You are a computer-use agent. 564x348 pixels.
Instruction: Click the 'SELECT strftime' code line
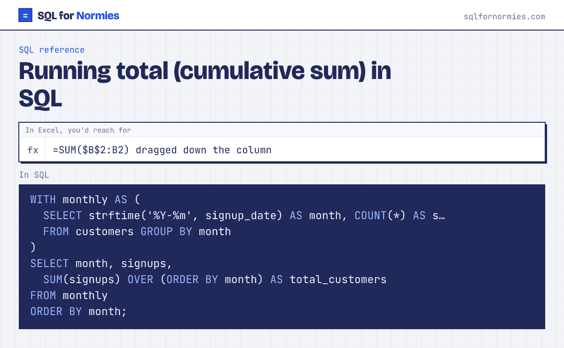tap(244, 215)
